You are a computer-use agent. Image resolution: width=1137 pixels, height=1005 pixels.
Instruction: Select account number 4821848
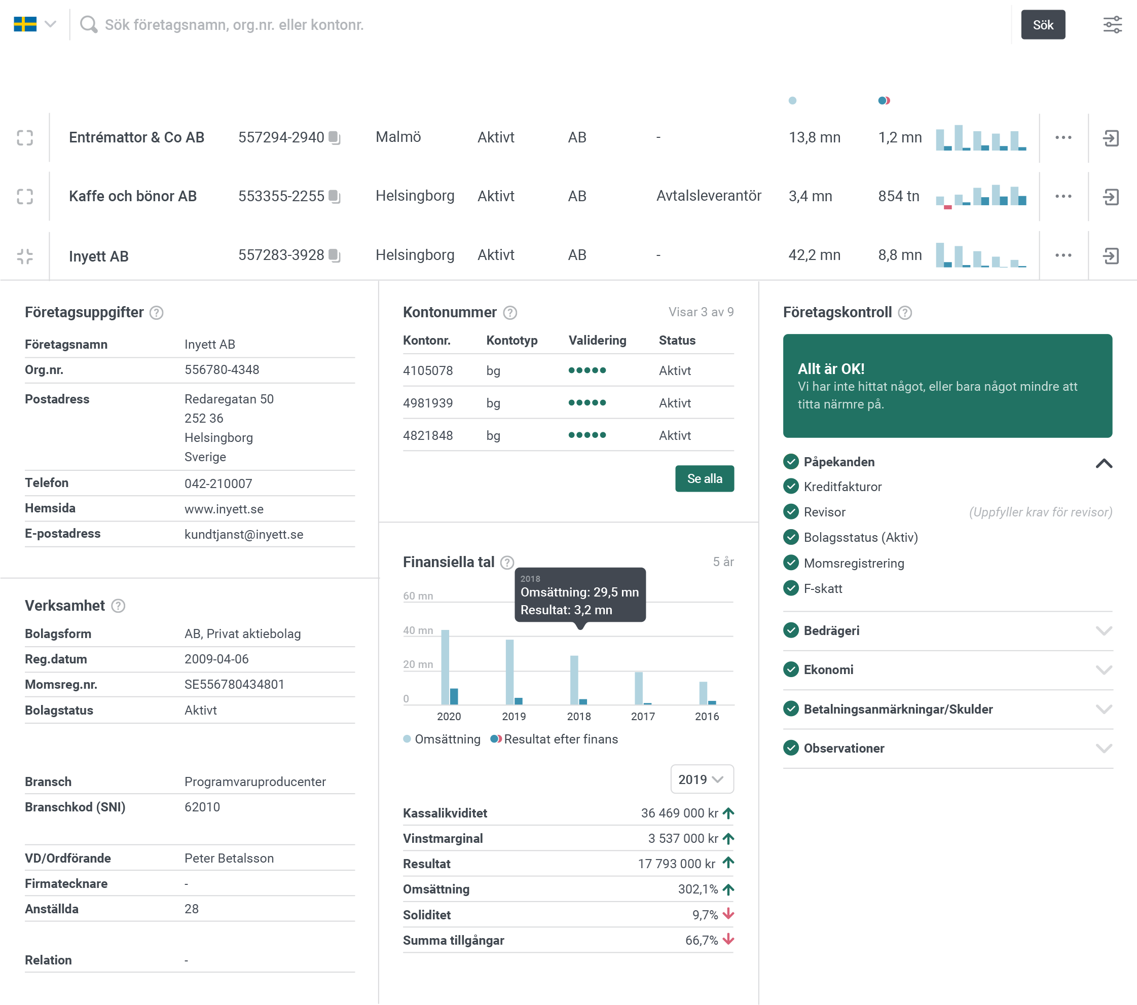[x=428, y=435]
